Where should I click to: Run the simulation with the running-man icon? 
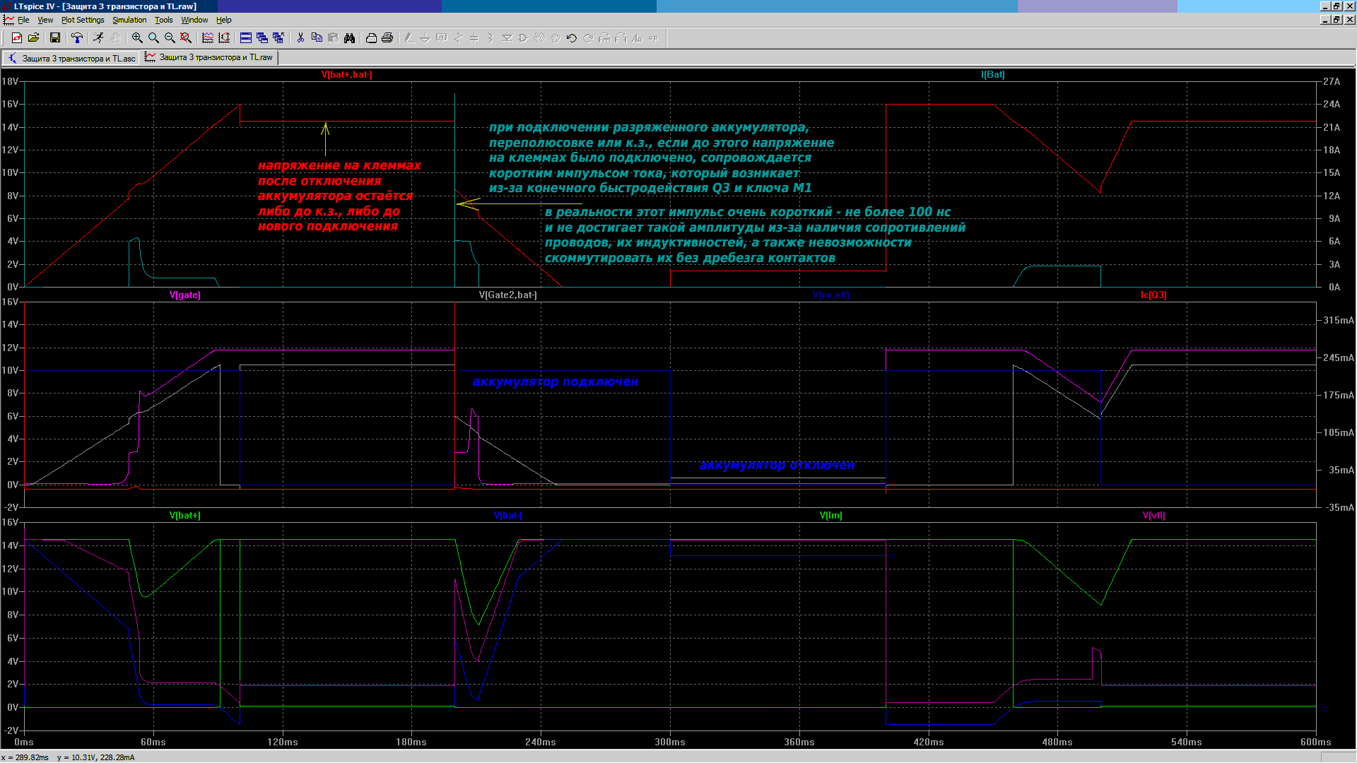click(99, 38)
